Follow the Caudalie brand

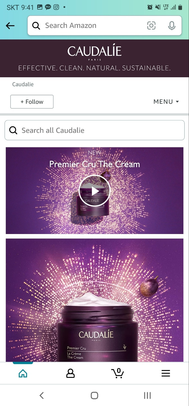point(32,102)
